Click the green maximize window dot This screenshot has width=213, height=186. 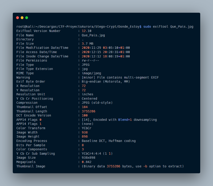tap(27, 18)
